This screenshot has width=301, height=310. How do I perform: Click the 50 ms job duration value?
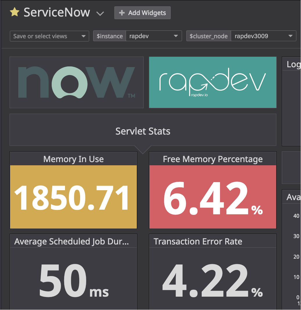point(74,281)
